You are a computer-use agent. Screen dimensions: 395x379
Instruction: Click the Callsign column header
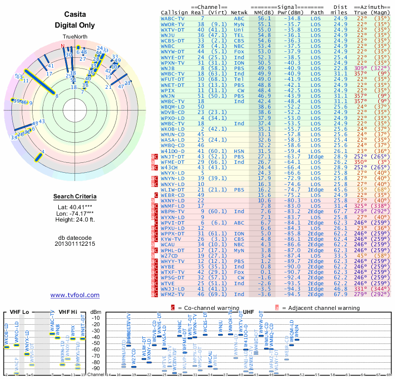pyautogui.click(x=174, y=13)
